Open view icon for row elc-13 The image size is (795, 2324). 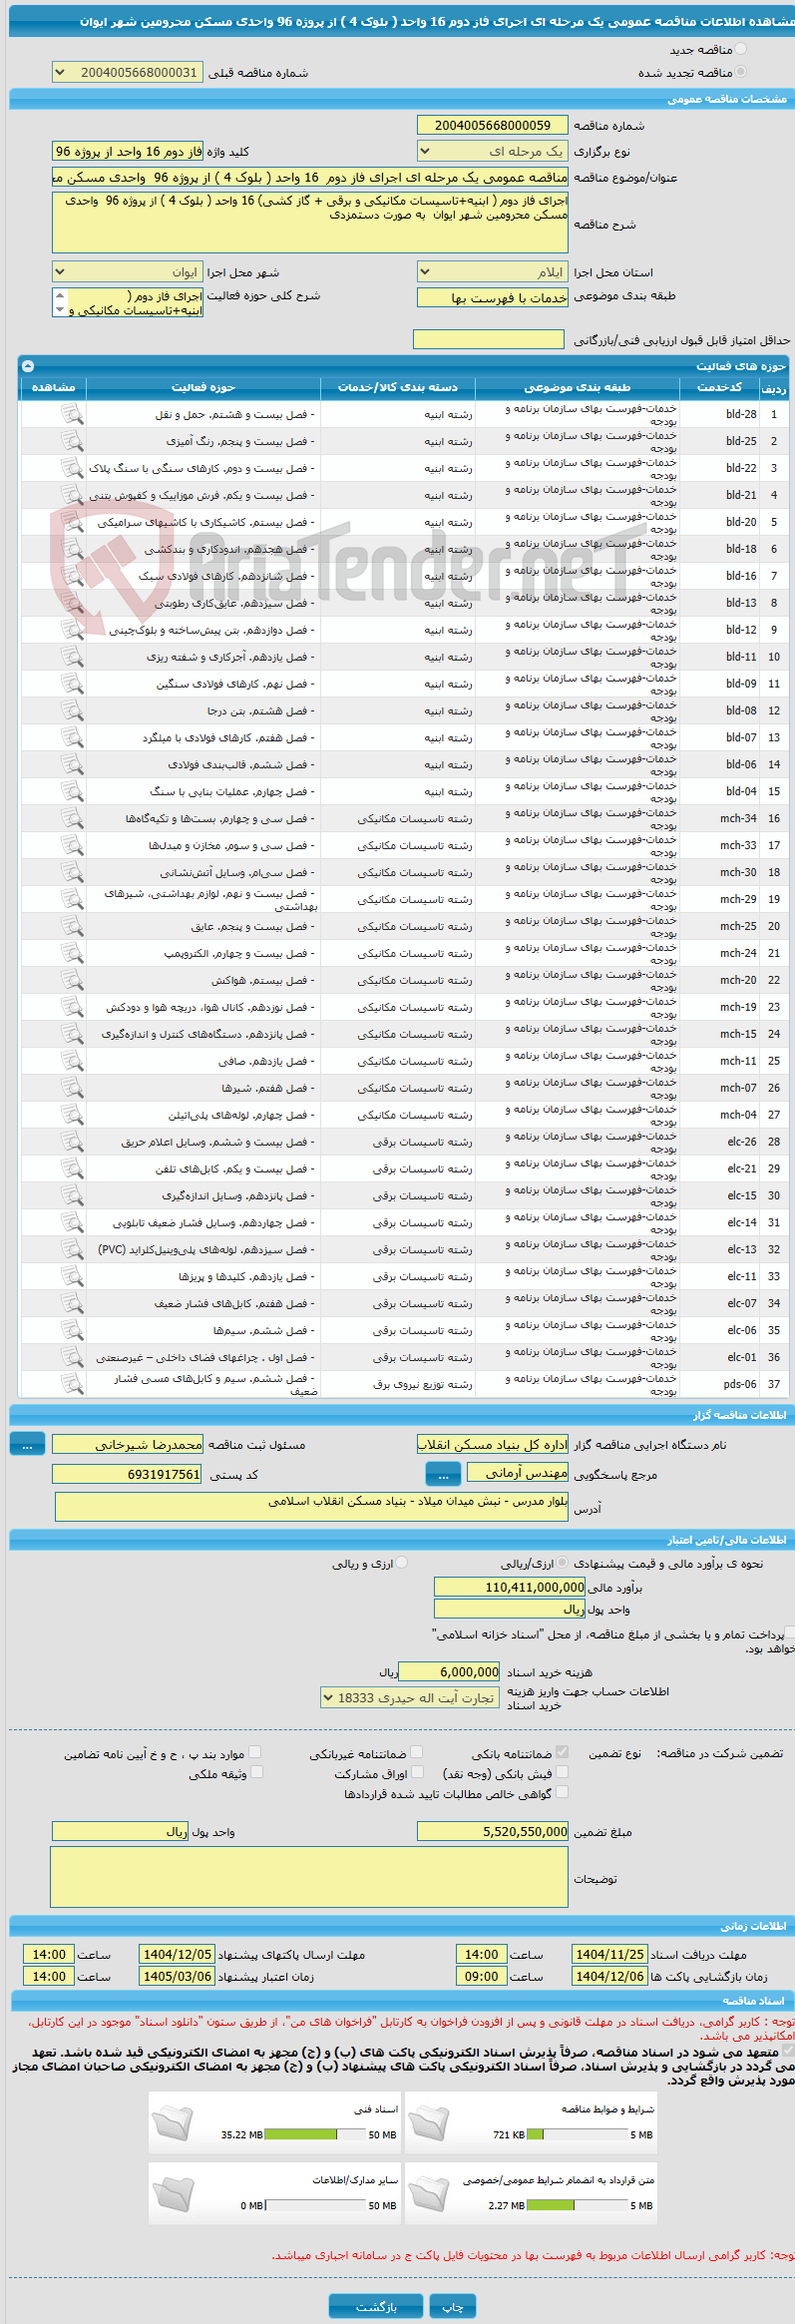coord(72,1249)
